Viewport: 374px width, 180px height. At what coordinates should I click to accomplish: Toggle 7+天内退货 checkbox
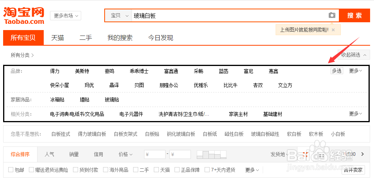click(207, 170)
